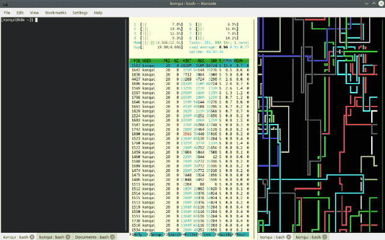
Task: Open the View menu
Action: (x=34, y=13)
